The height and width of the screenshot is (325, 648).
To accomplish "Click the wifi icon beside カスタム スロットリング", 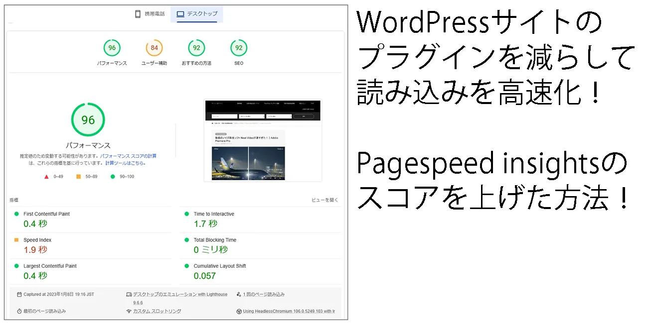I will (129, 311).
